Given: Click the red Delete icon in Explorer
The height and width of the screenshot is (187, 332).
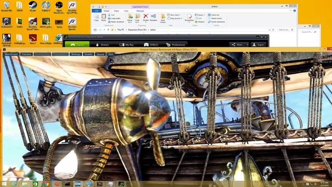Looking at the screenshot, I should click(x=146, y=18).
